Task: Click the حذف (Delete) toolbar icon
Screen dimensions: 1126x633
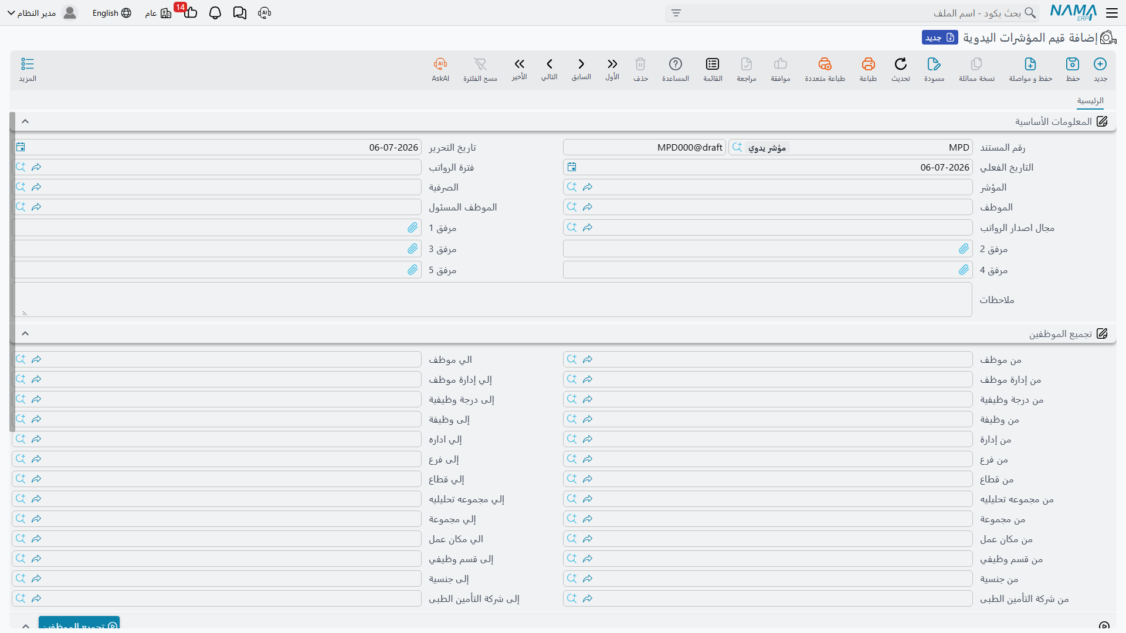Action: tap(640, 64)
